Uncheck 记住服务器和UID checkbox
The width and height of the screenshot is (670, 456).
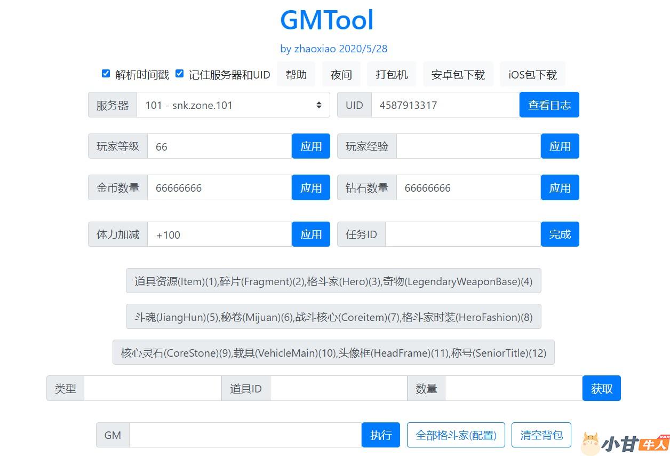click(180, 74)
